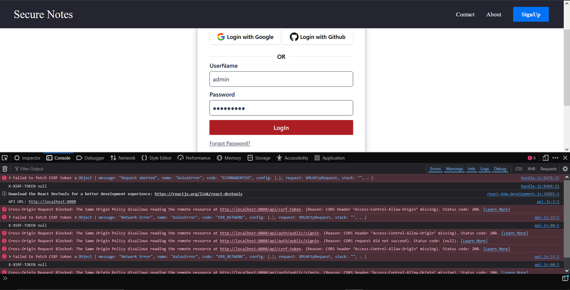Open the About page
Viewport: 570px width, 290px height.
[x=494, y=14]
